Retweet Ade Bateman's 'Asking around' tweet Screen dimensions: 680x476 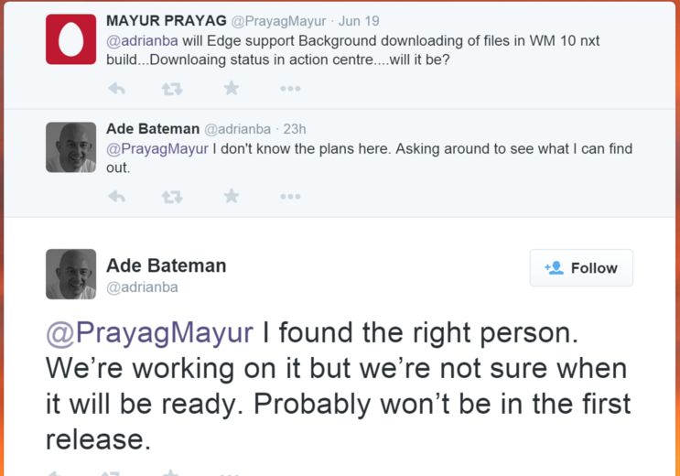[x=172, y=197]
